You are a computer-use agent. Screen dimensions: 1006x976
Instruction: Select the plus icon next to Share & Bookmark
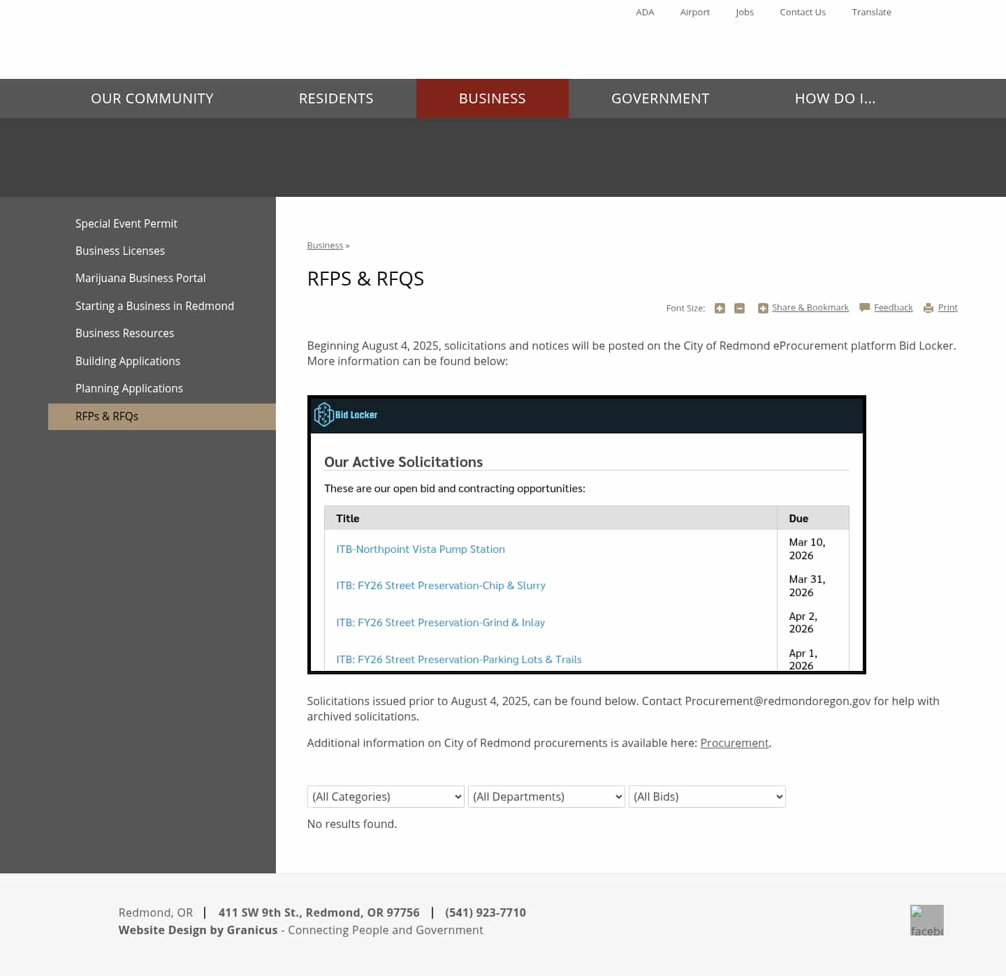coord(762,308)
